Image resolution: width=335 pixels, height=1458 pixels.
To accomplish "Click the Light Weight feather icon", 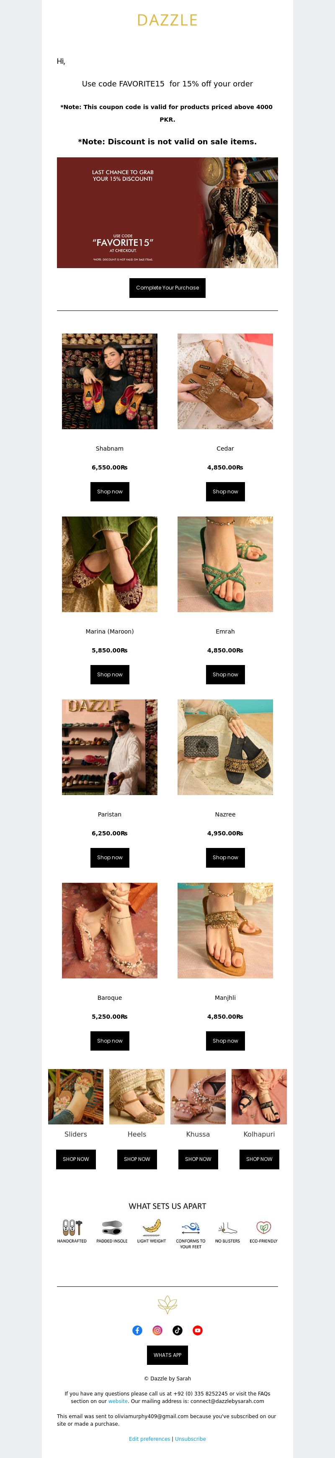I will (152, 1227).
